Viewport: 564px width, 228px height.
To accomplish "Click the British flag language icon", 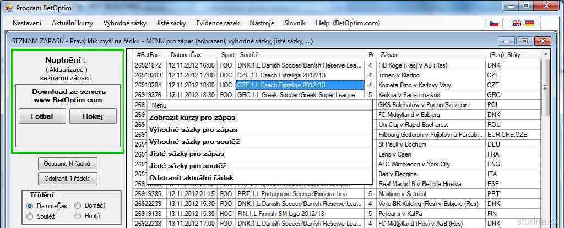I will tap(517, 23).
